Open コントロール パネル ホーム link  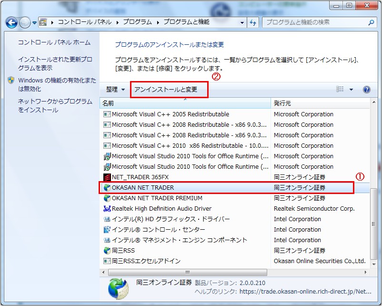point(54,42)
